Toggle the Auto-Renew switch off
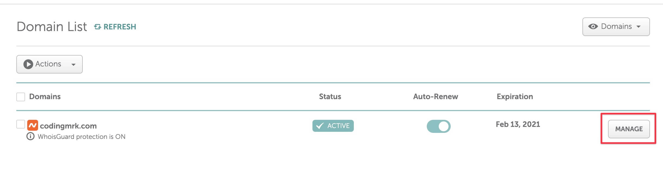 [438, 126]
